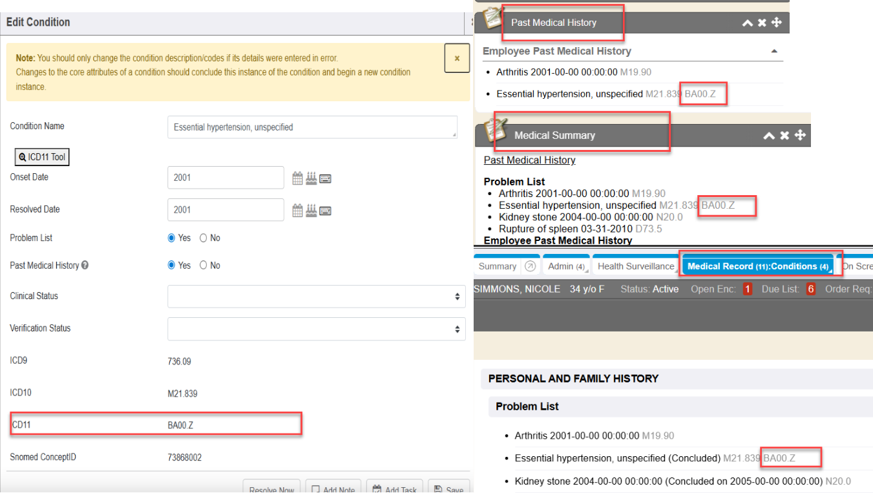Launch the ICD11 Tool
873x493 pixels.
click(x=42, y=157)
